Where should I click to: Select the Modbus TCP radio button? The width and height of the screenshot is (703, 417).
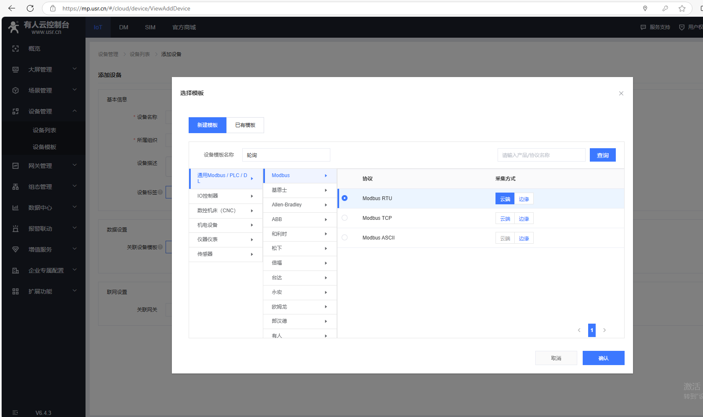pyautogui.click(x=345, y=218)
